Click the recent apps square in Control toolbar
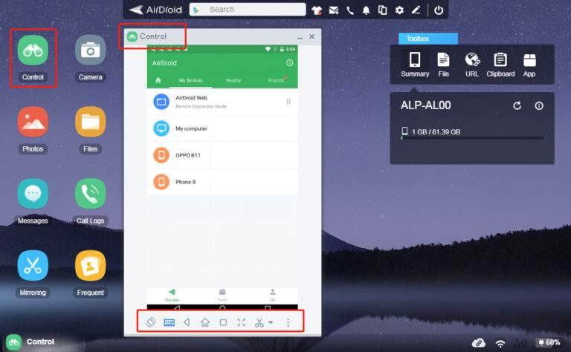571x352 pixels. (223, 322)
